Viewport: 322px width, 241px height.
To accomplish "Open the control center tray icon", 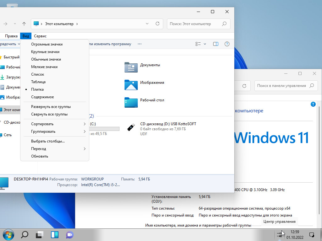I will (x=280, y=235).
